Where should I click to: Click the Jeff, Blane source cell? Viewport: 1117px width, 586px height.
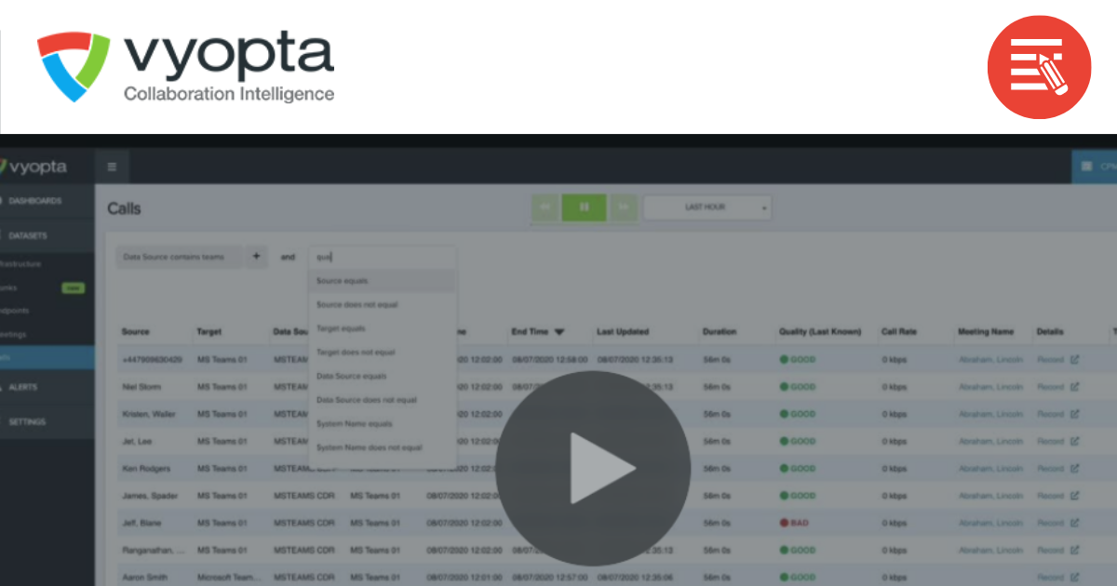click(141, 523)
